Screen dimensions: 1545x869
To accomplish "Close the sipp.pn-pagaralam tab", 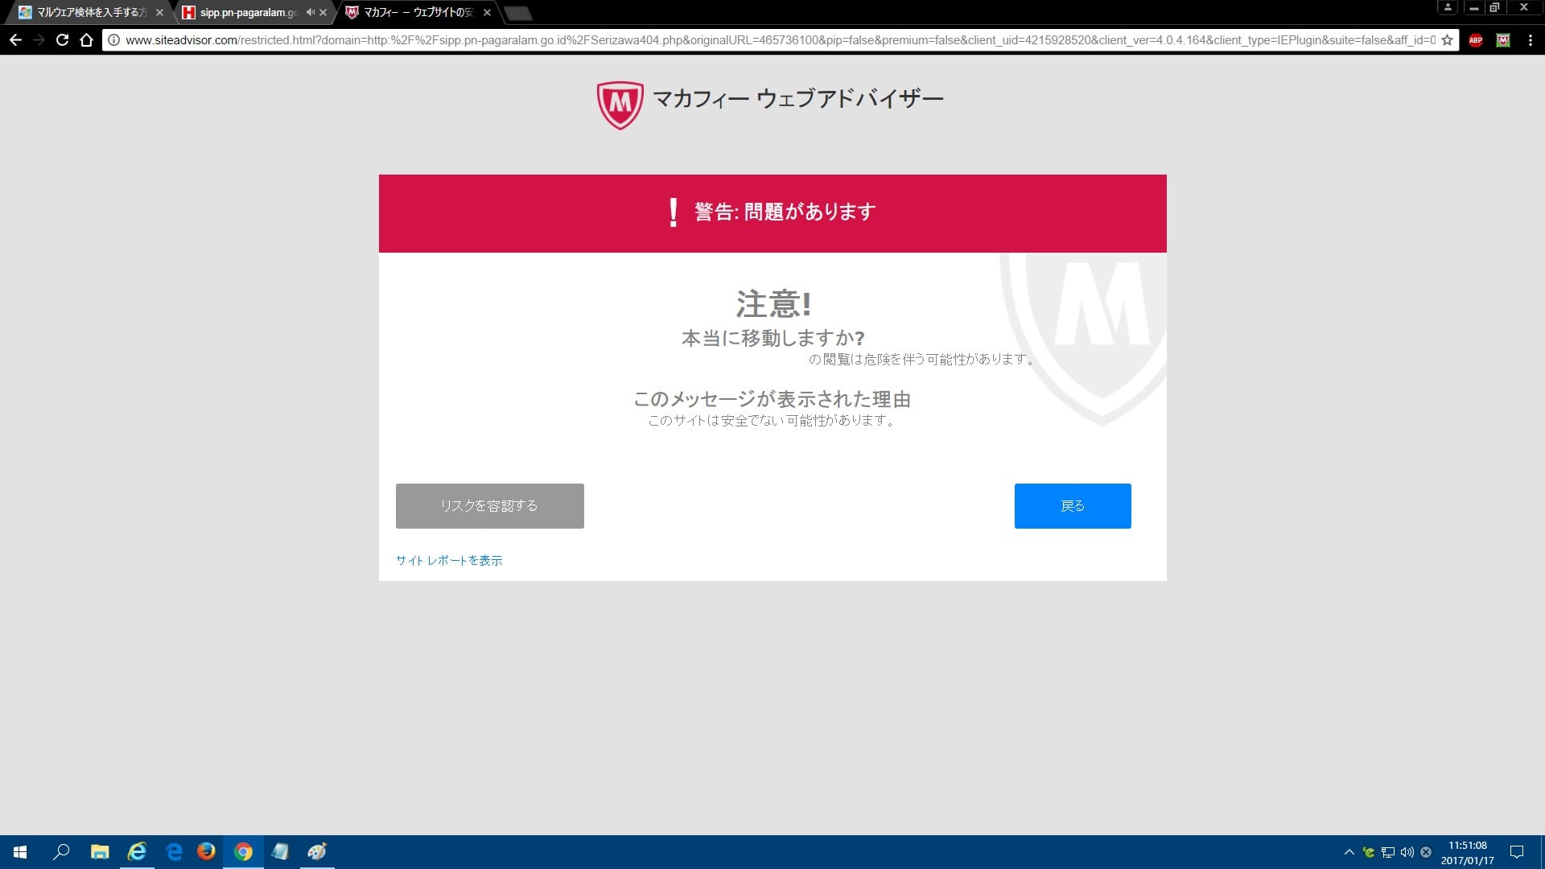I will click(323, 12).
